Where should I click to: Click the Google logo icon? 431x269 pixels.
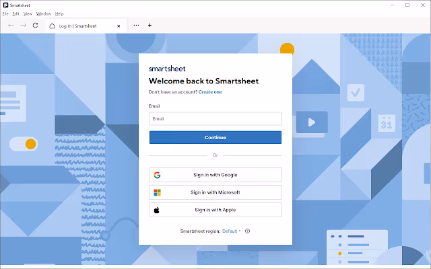click(157, 175)
